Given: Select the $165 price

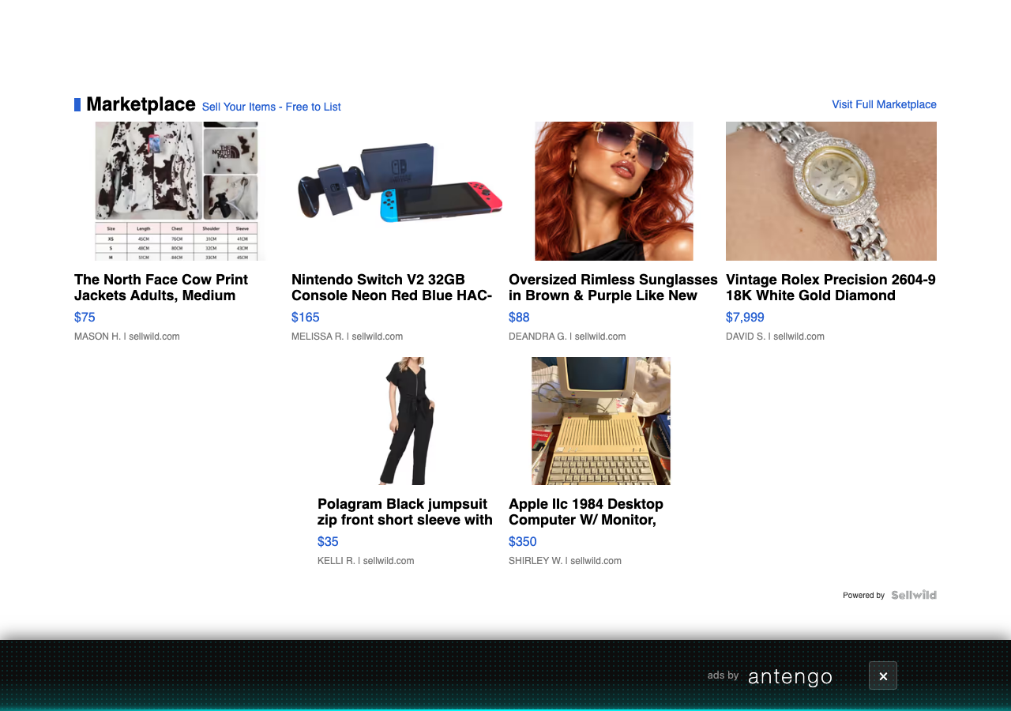Looking at the screenshot, I should [x=306, y=318].
